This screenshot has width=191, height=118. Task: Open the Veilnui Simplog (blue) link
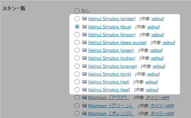point(110,27)
